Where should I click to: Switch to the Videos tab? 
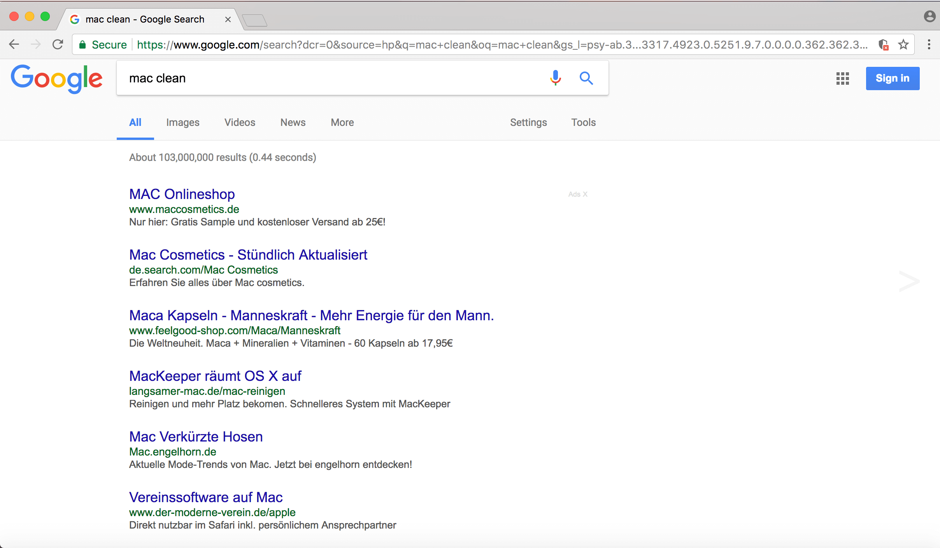pos(240,122)
